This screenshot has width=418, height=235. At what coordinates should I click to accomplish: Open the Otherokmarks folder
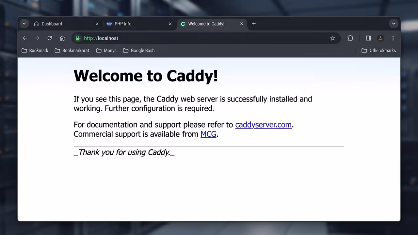coord(379,51)
